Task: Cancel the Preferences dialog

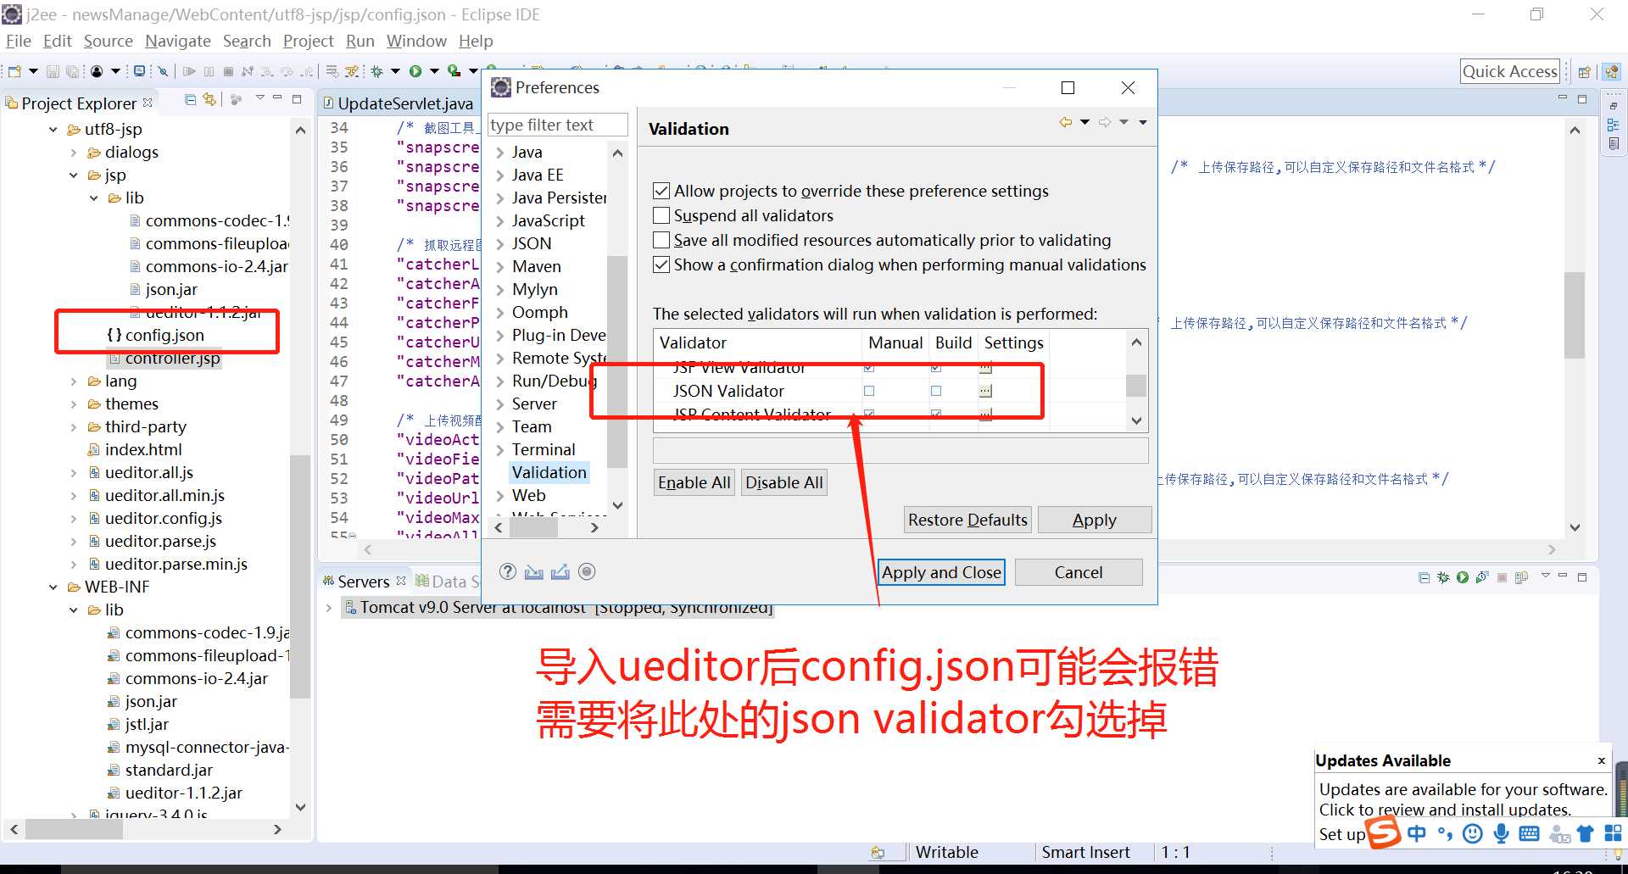Action: point(1079,572)
